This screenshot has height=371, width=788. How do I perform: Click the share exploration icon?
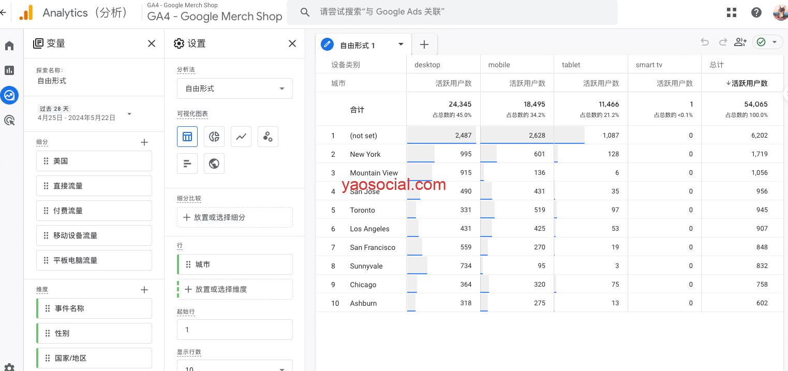pos(740,42)
